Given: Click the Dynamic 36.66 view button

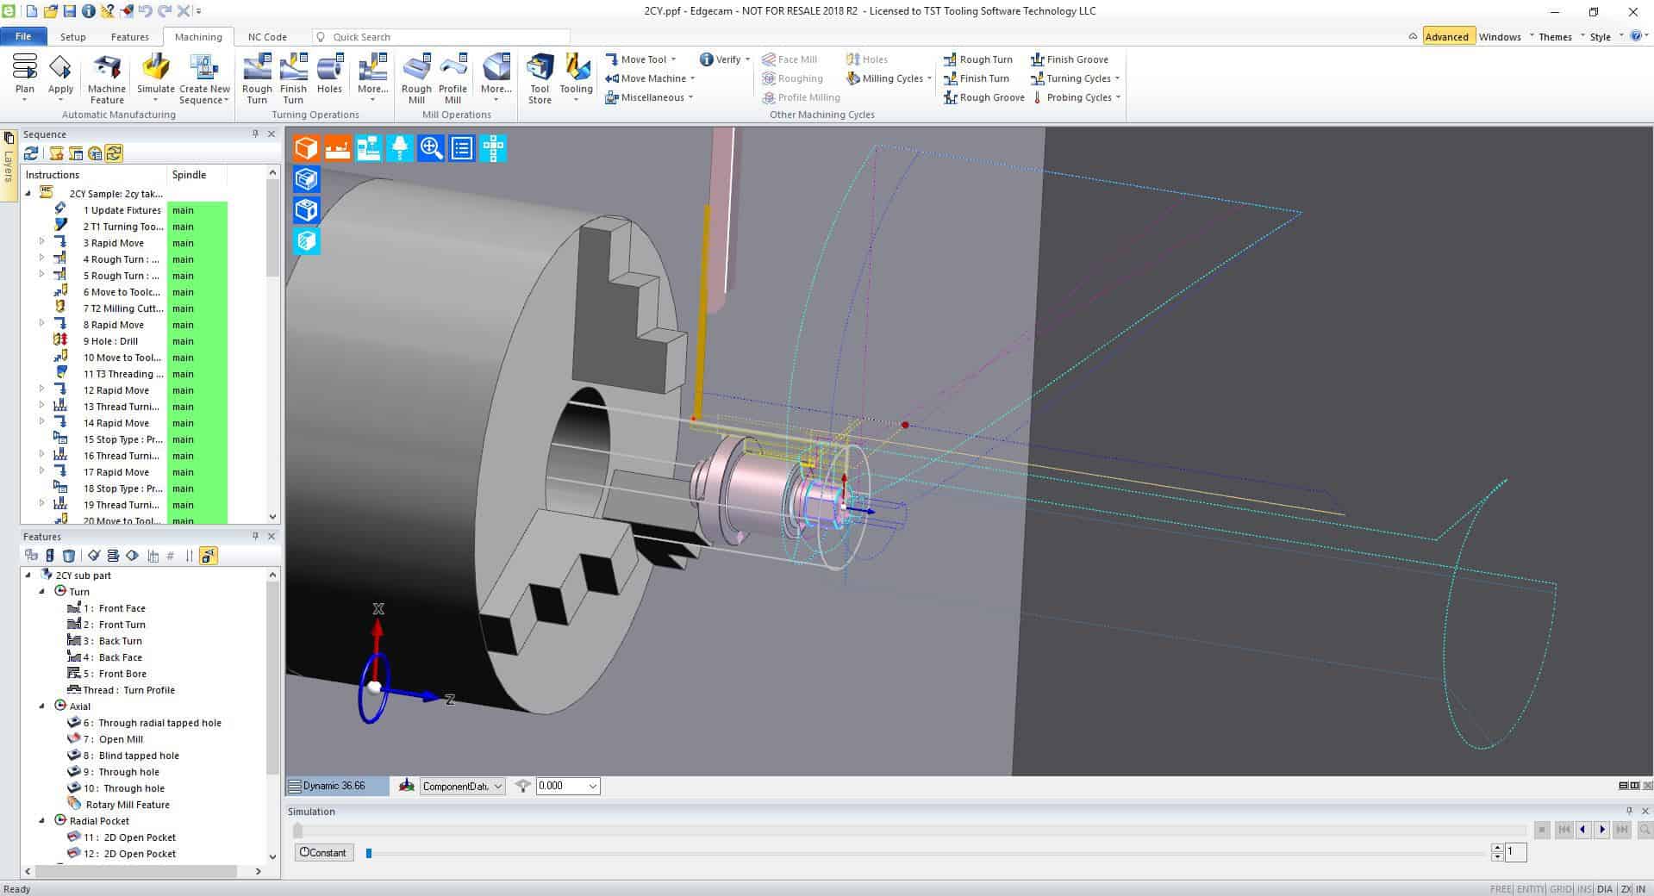Looking at the screenshot, I should 337,786.
